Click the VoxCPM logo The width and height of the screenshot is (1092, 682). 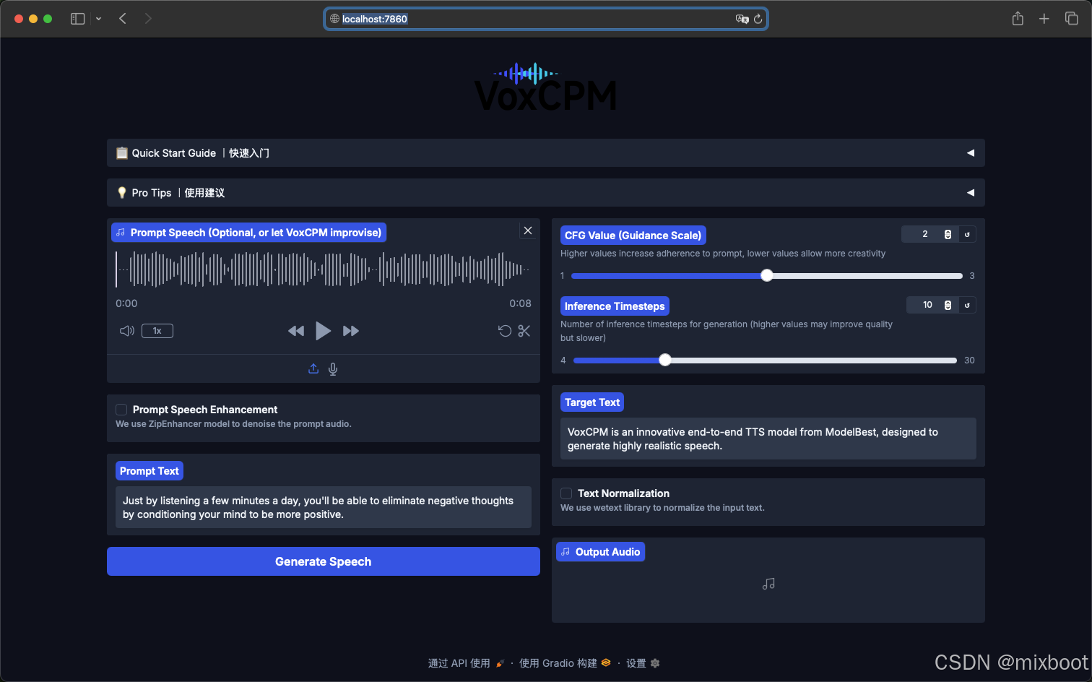click(x=546, y=87)
